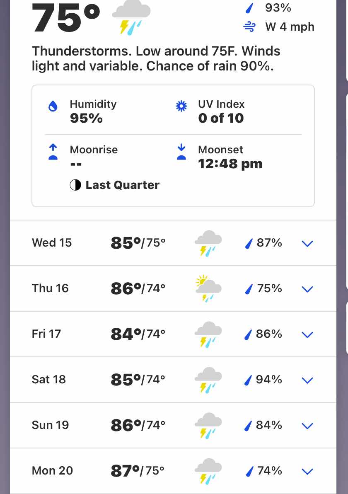The image size is (348, 494).
Task: Expand the Sat 18 forecast chevron
Action: pos(307,380)
